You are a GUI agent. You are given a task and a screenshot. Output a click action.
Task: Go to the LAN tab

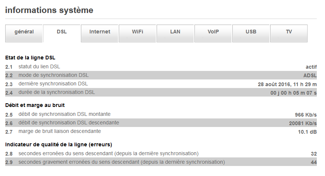point(175,32)
